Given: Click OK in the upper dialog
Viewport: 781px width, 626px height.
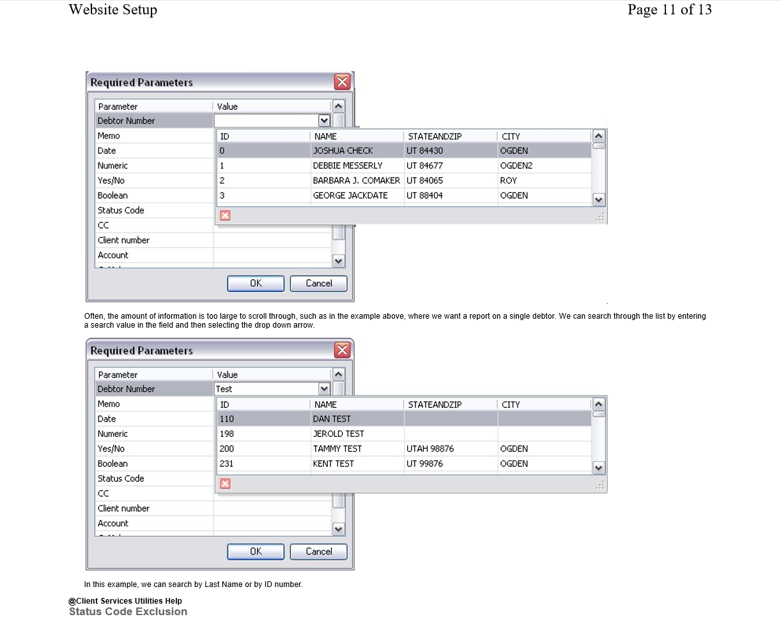Looking at the screenshot, I should (256, 284).
